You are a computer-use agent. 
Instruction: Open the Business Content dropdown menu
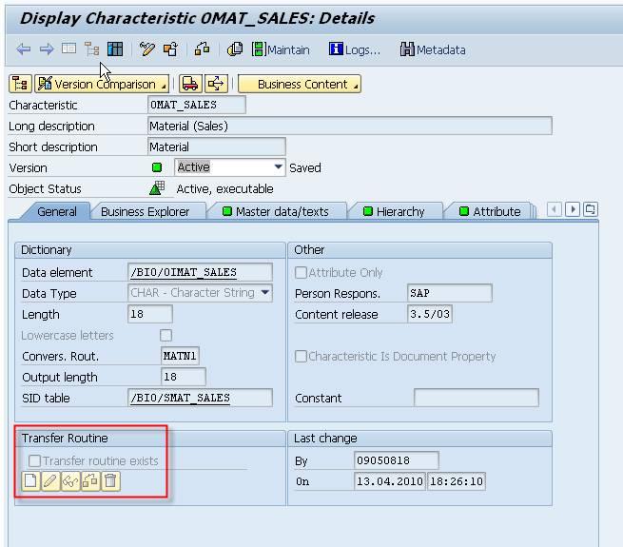click(300, 84)
